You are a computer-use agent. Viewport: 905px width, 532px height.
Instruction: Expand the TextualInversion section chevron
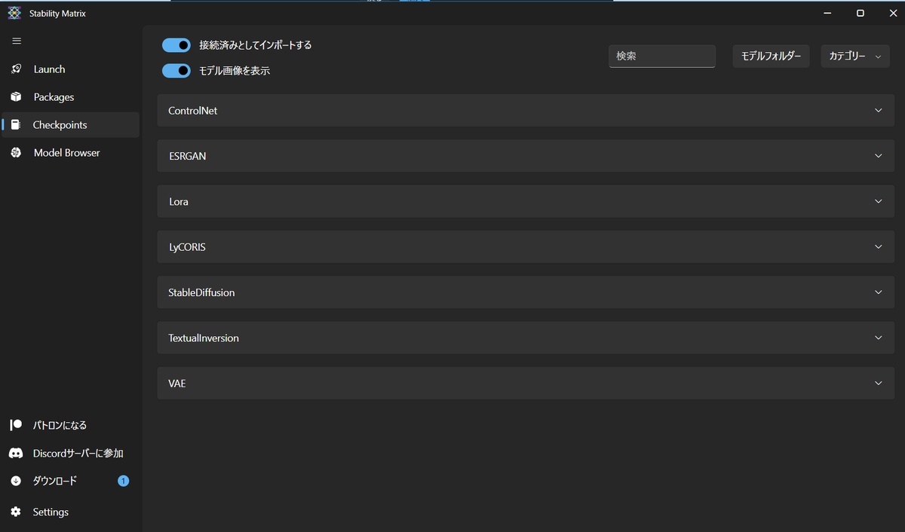[x=879, y=338]
